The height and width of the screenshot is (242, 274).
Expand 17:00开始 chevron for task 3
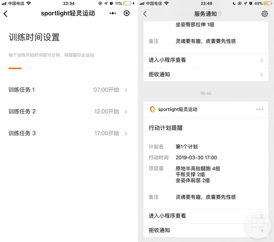pos(126,134)
